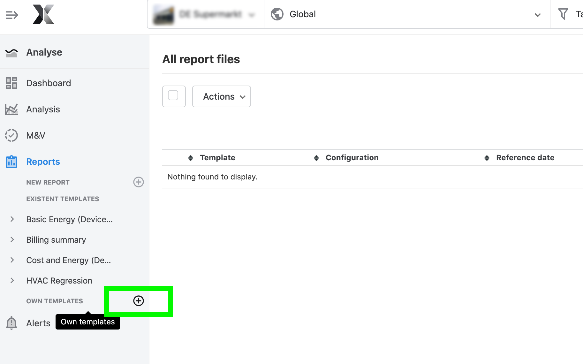Add an own template with plus icon
Viewport: 583px width, 364px height.
click(x=139, y=301)
